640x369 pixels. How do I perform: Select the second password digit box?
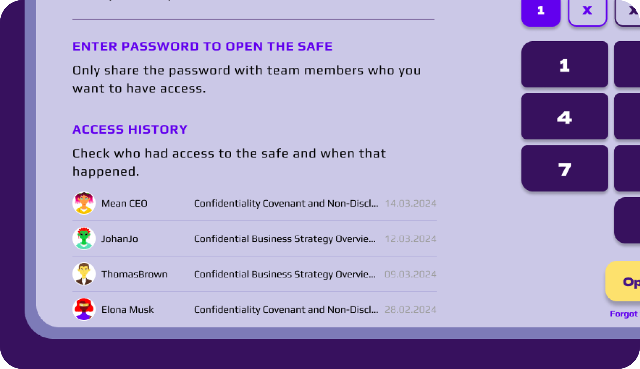pos(587,11)
